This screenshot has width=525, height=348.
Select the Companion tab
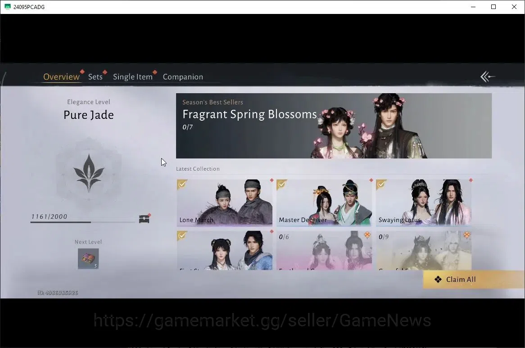click(x=183, y=77)
